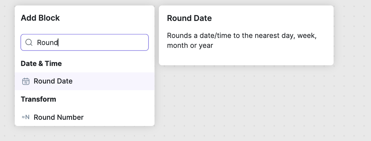Screen dimensions: 371x141
Task: Select the Round Date block label
Action: tap(53, 81)
